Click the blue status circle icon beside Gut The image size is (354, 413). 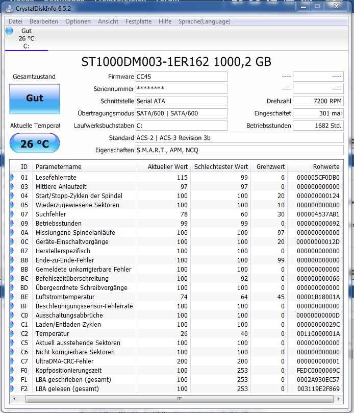pos(9,31)
